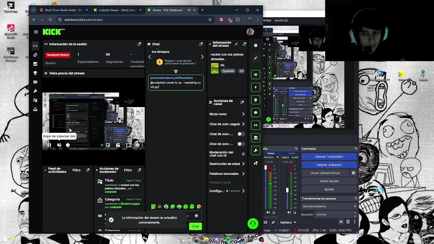The width and height of the screenshot is (434, 244).
Task: Click info circle in right widget bar
Action: (256, 45)
